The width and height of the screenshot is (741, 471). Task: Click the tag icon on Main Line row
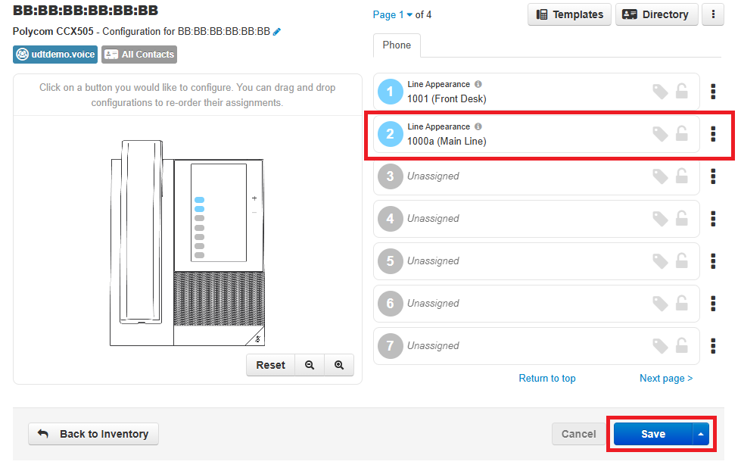[660, 134]
